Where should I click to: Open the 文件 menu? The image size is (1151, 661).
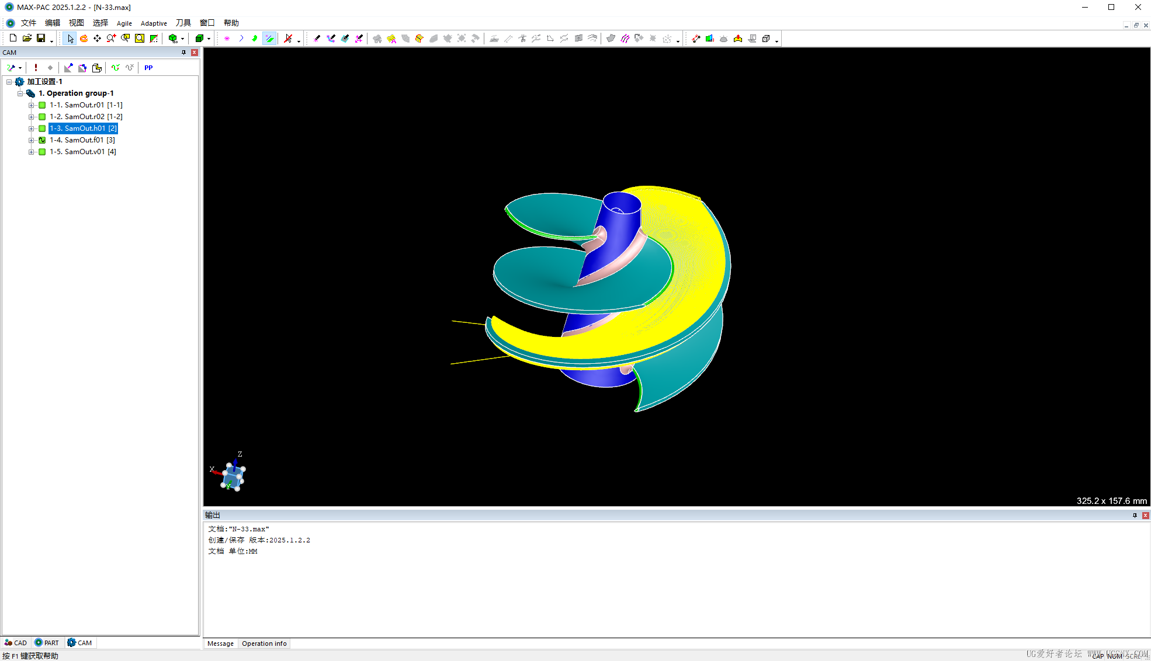point(29,23)
